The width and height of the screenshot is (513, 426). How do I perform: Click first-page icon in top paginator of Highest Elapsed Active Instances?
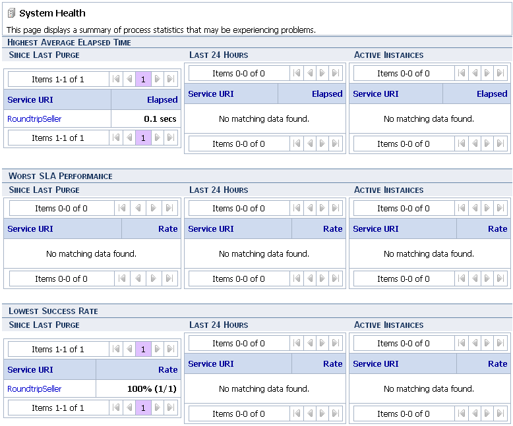[x=460, y=73]
